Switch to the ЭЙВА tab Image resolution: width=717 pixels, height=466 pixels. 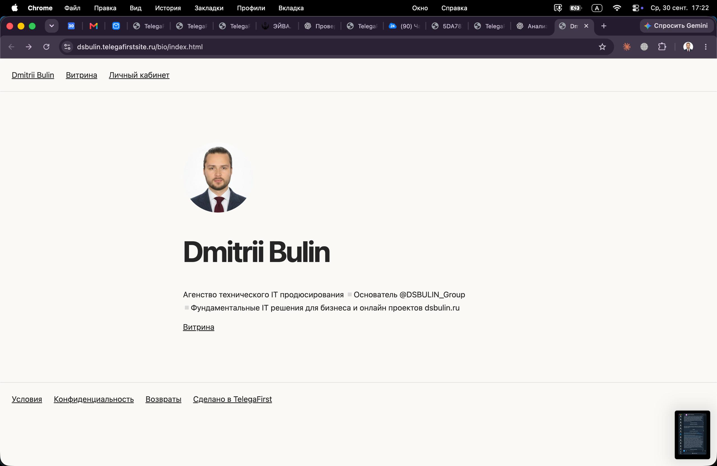tap(277, 26)
